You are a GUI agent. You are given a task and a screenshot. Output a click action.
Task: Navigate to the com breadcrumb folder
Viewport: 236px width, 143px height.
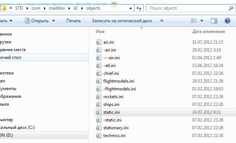(36, 8)
